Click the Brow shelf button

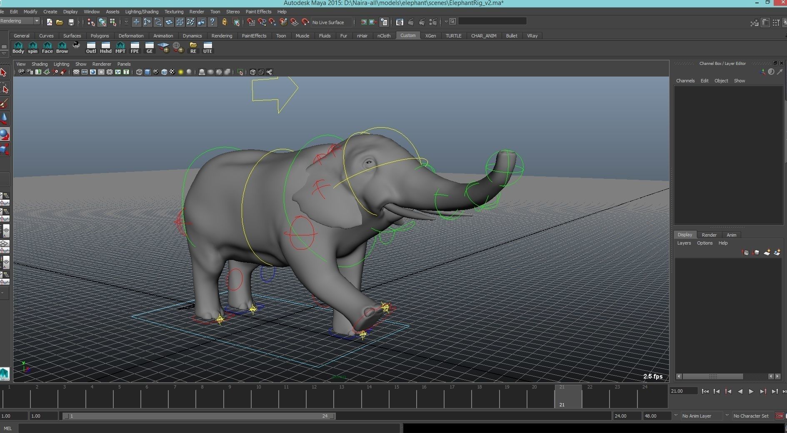point(62,48)
